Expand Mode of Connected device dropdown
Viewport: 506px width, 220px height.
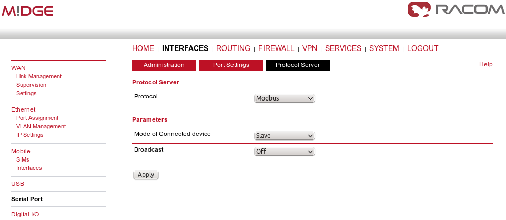point(284,136)
